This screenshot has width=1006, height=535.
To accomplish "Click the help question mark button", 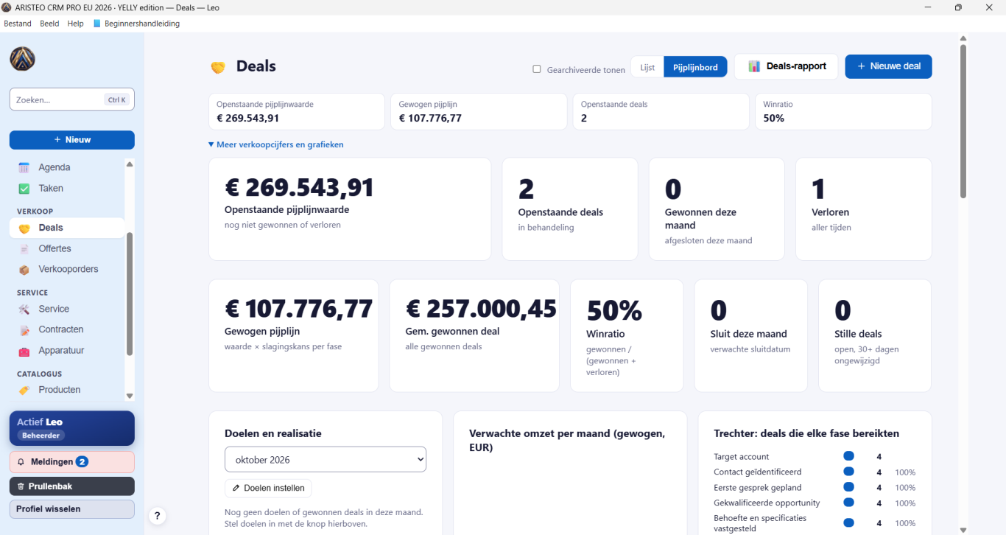I will [157, 516].
